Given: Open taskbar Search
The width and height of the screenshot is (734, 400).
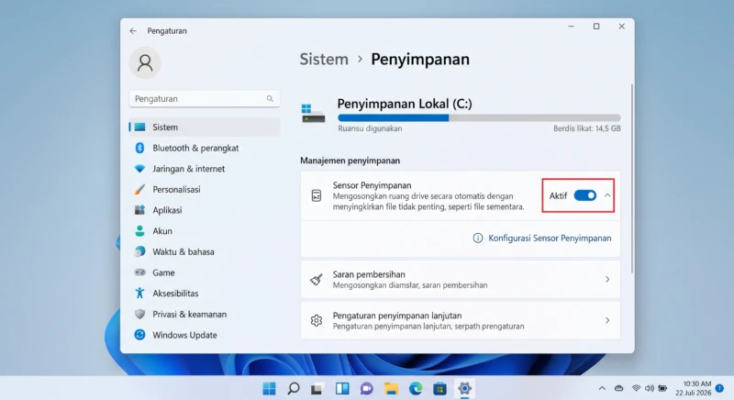Looking at the screenshot, I should point(294,388).
